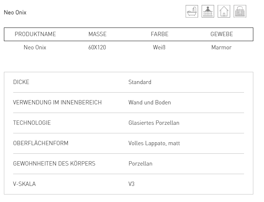Select the Volles Lappato, matt value
The image size is (264, 202).
(154, 143)
